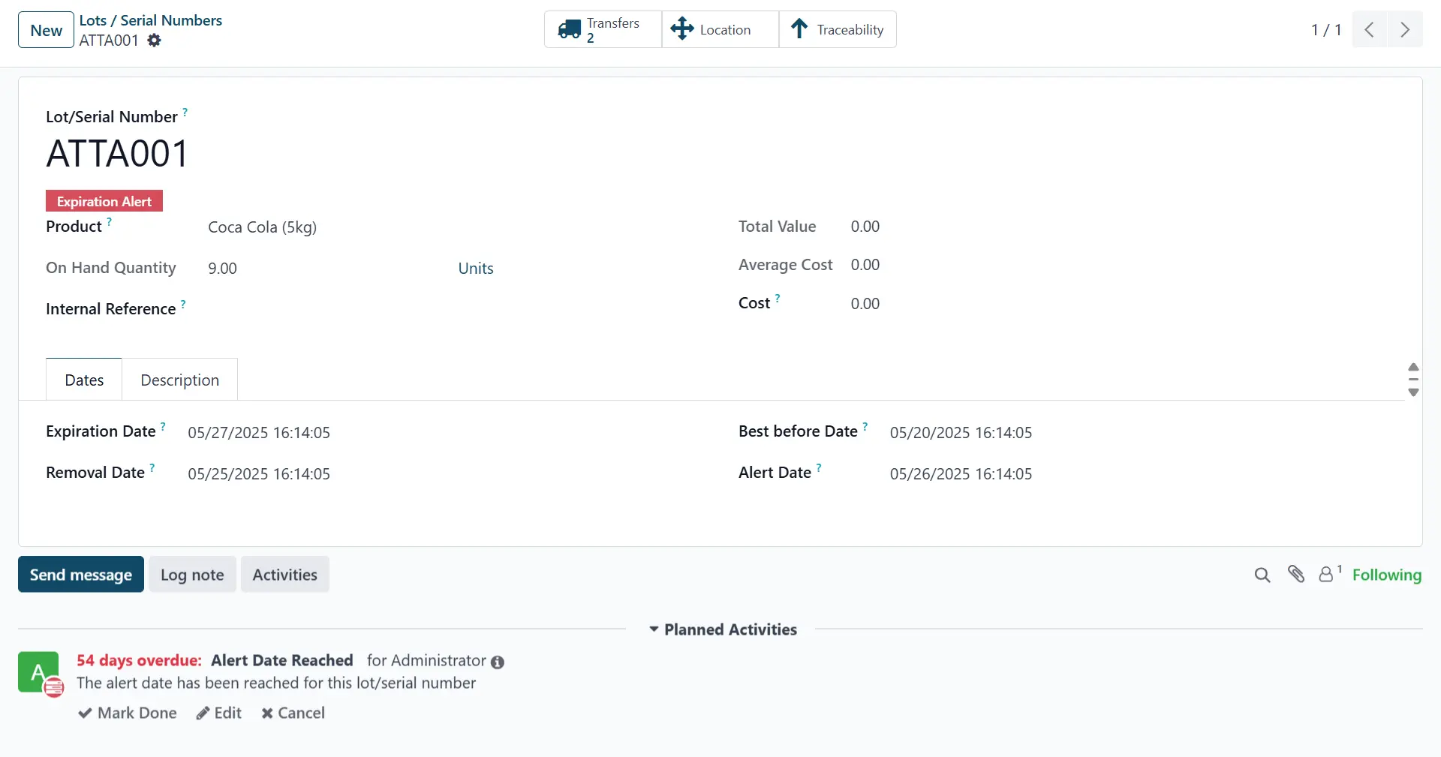Viewport: 1441px width, 757px height.
Task: Click the Traceability up-arrow icon
Action: click(799, 29)
